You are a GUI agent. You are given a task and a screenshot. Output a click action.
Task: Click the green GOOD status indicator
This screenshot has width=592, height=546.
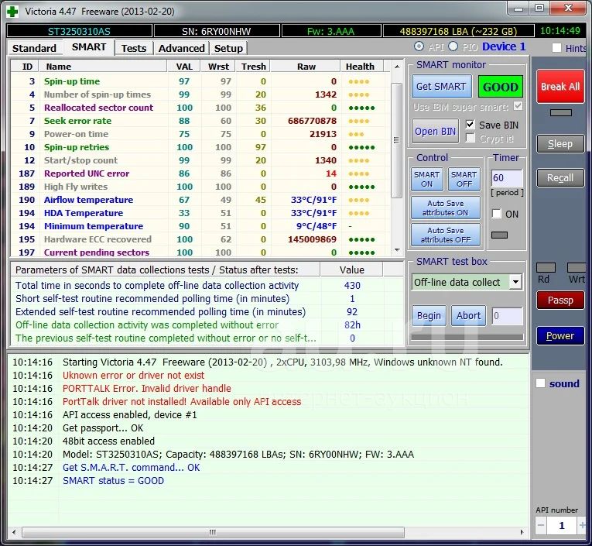[x=500, y=87]
